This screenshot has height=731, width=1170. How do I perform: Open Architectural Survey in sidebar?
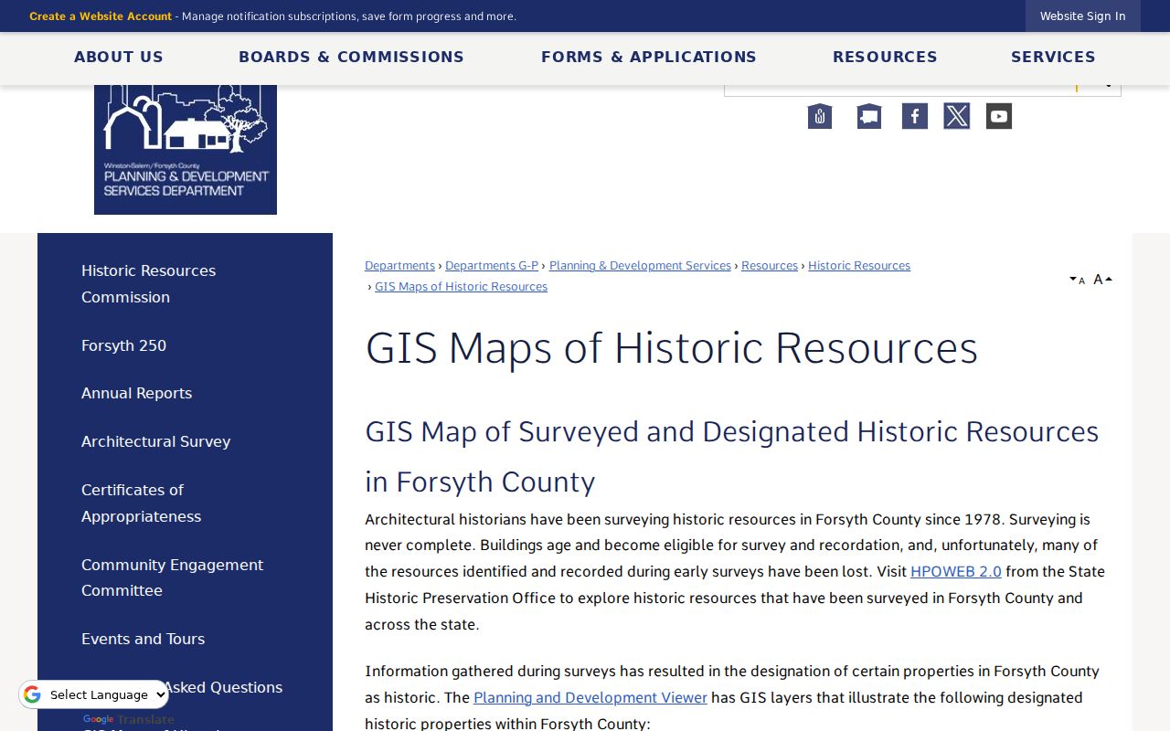coord(156,441)
